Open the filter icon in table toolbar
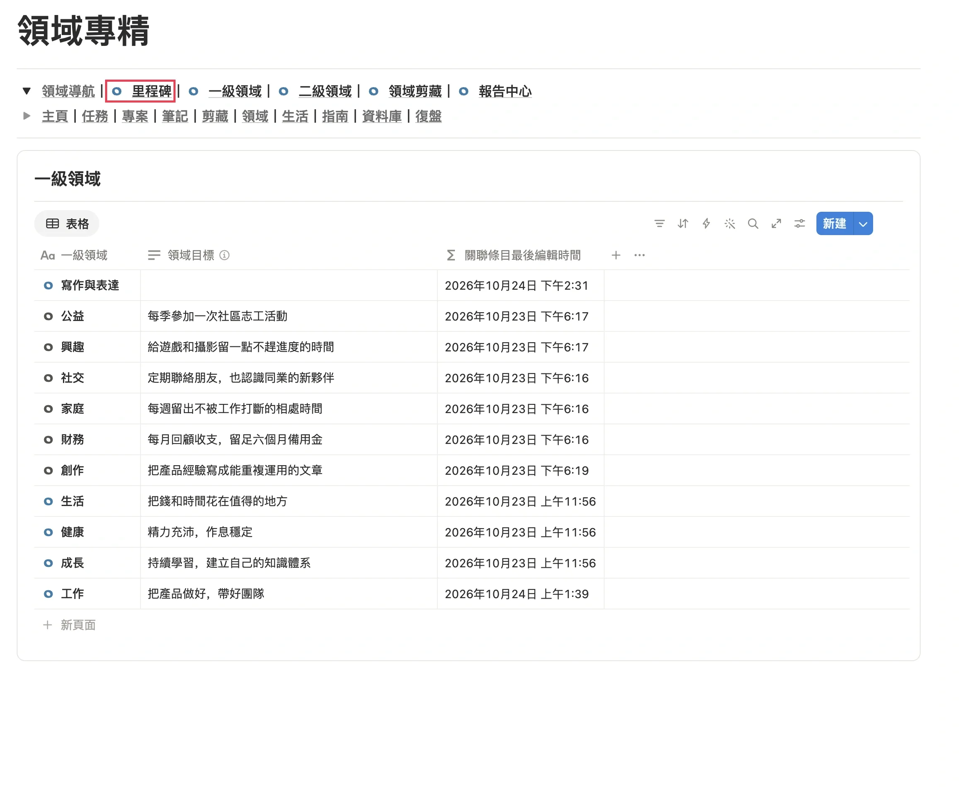 point(659,223)
